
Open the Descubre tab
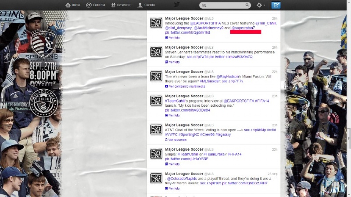pos(122,5)
